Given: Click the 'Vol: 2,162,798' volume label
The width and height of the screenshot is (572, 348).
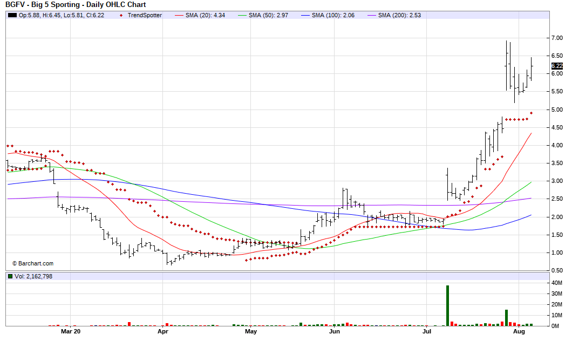Looking at the screenshot, I should 33,276.
